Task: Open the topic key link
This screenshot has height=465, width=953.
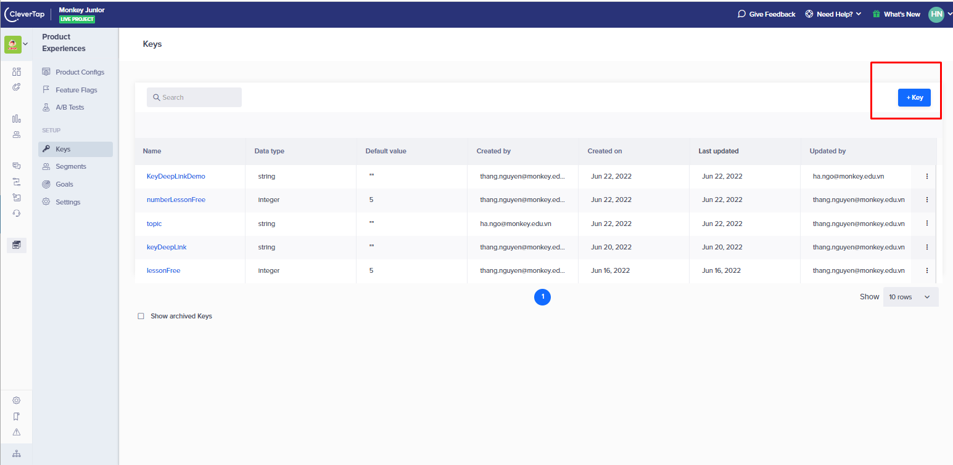Action: [154, 224]
